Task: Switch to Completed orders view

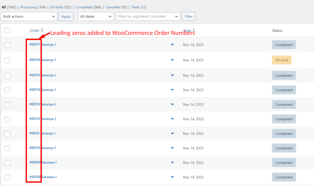Action: point(84,7)
